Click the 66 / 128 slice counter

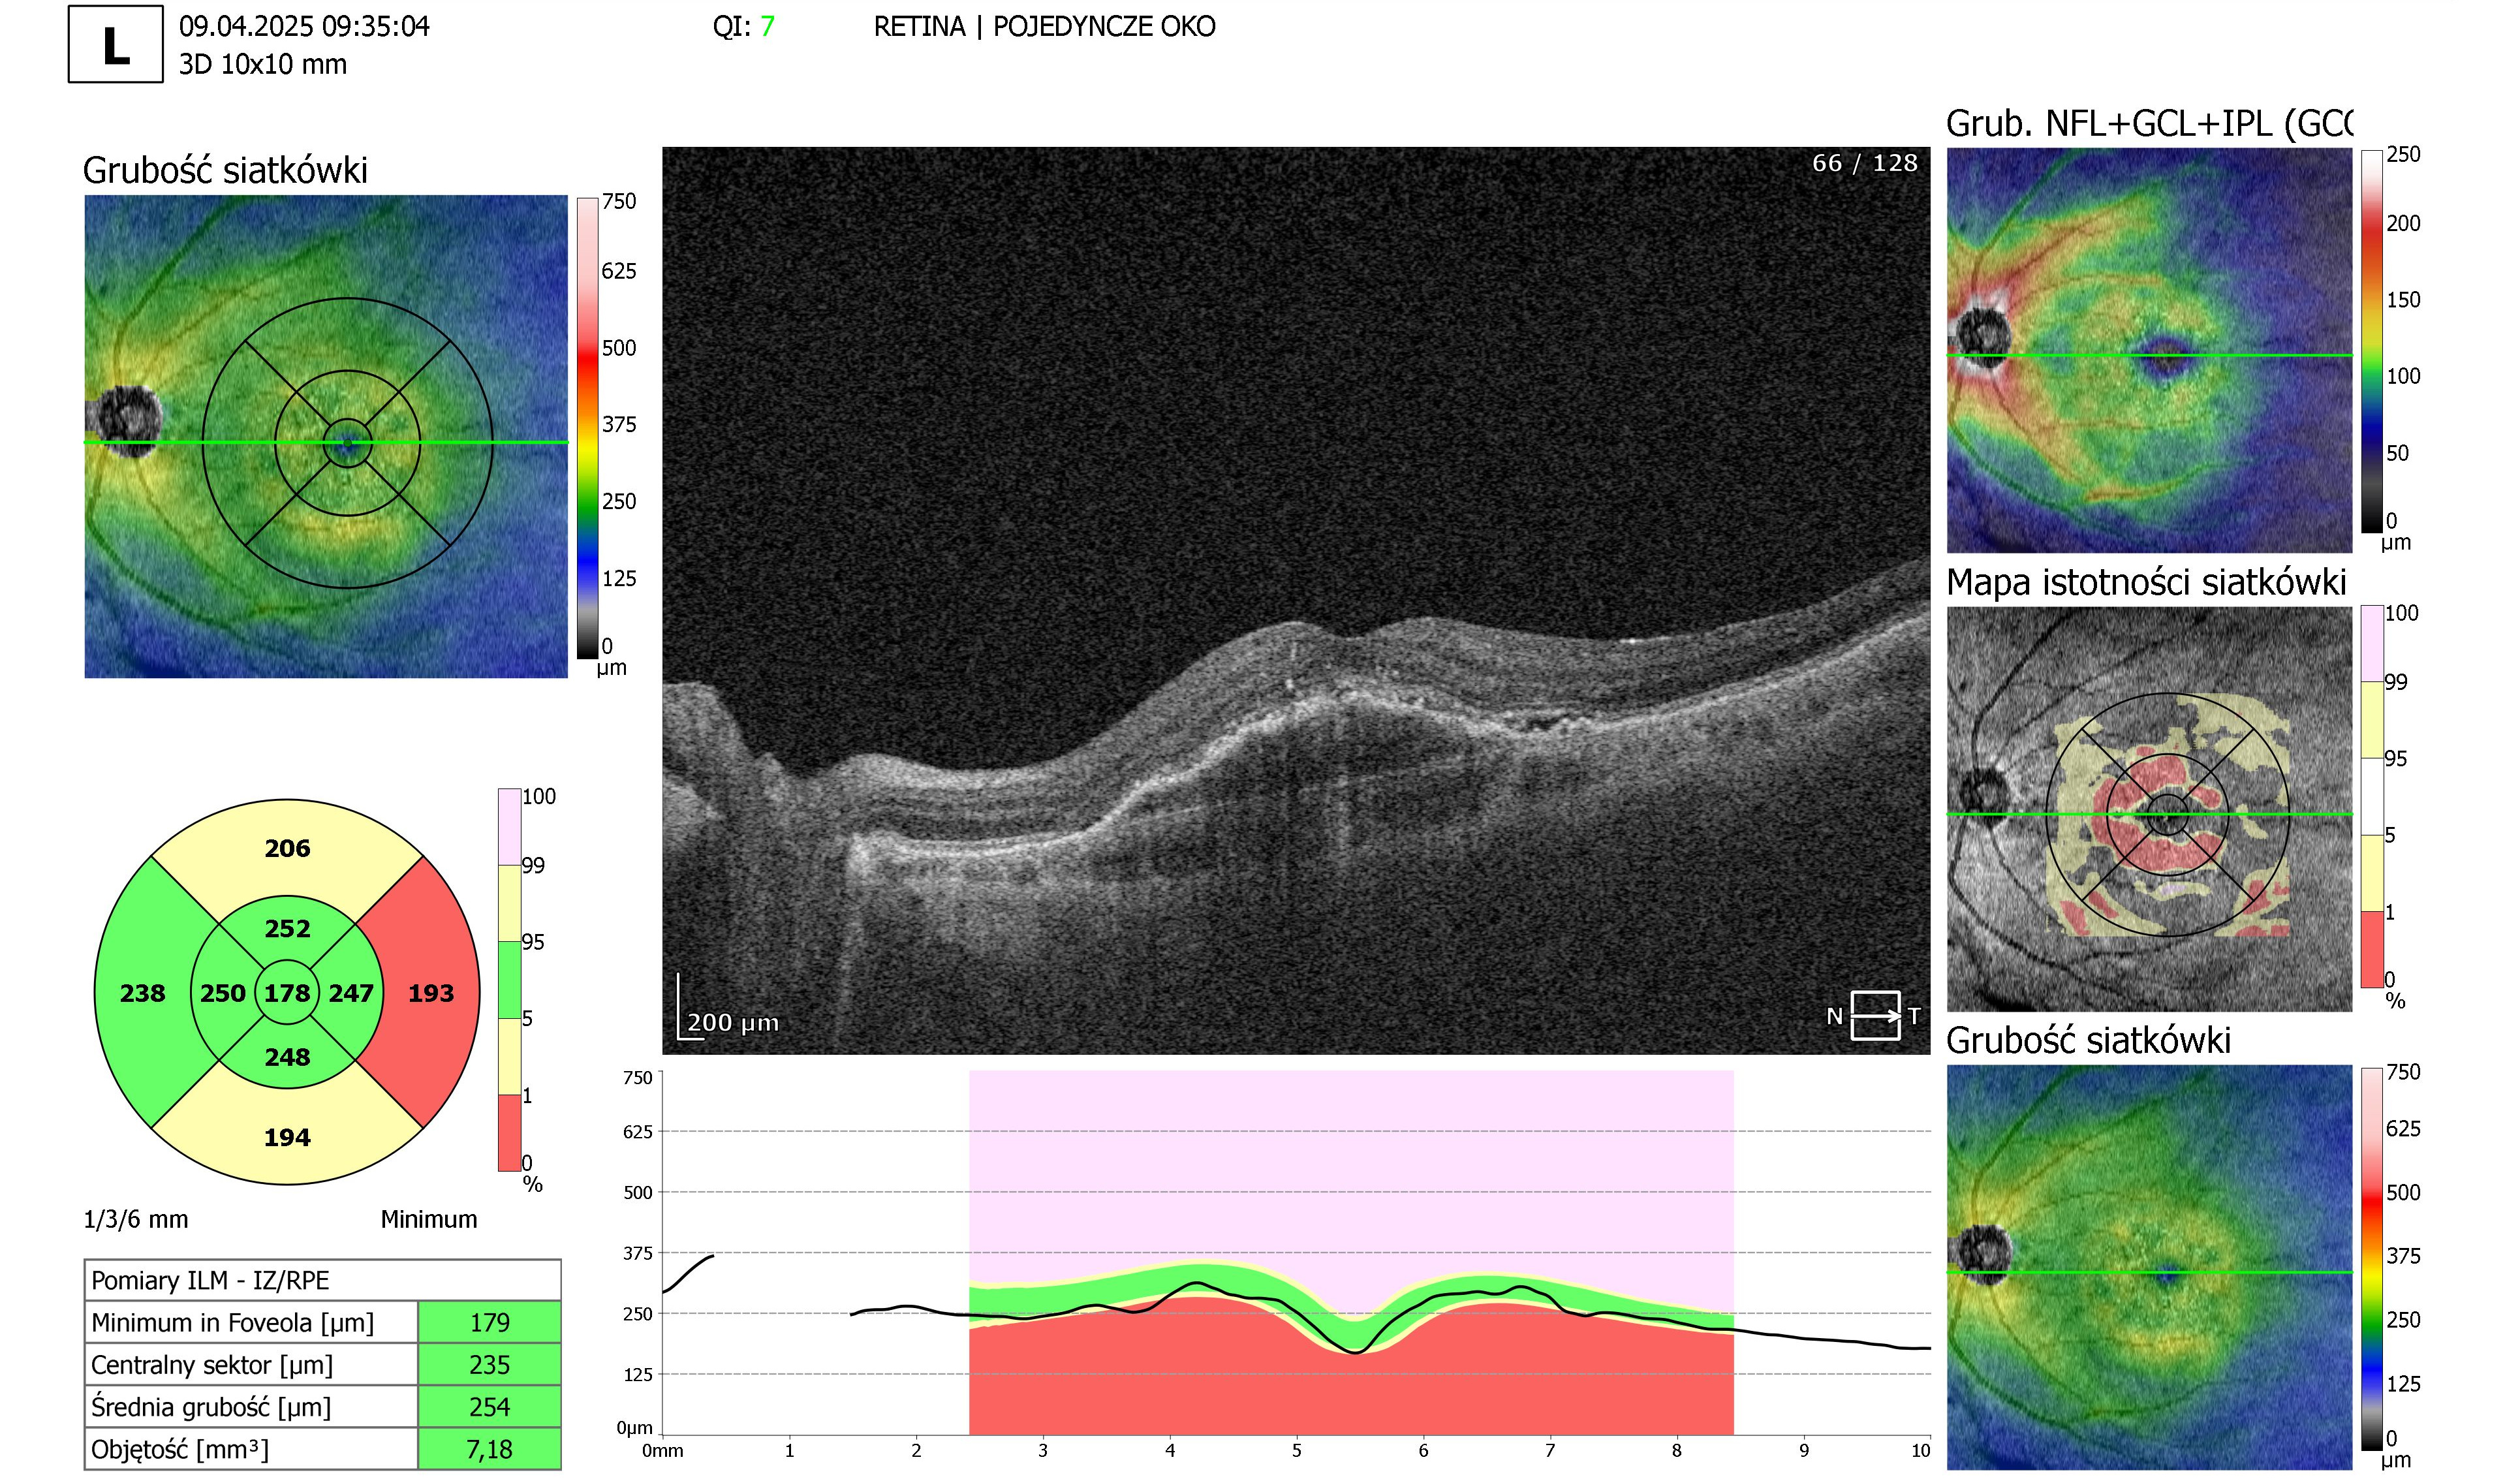coord(1865,163)
